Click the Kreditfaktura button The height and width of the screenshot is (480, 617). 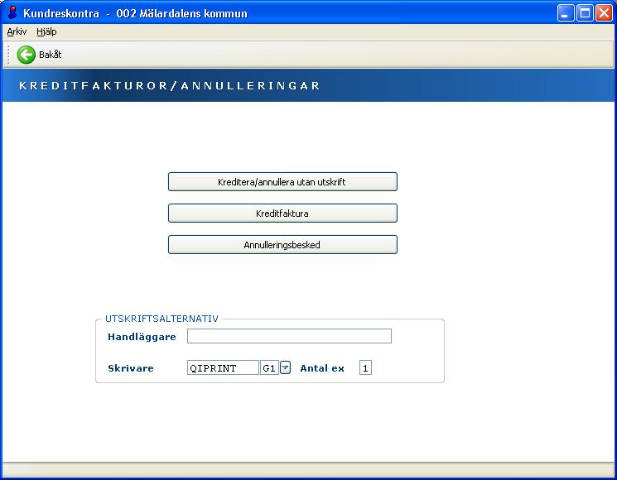(x=282, y=214)
